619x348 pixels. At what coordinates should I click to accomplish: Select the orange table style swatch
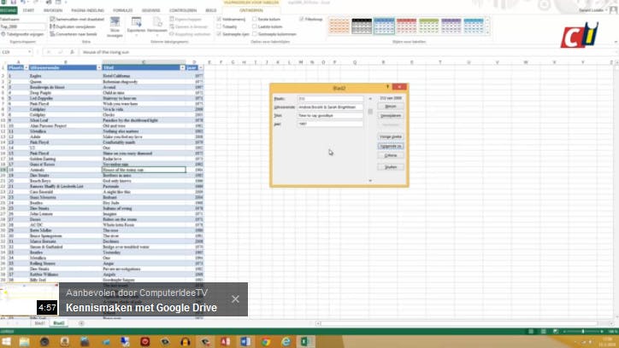tap(339, 26)
